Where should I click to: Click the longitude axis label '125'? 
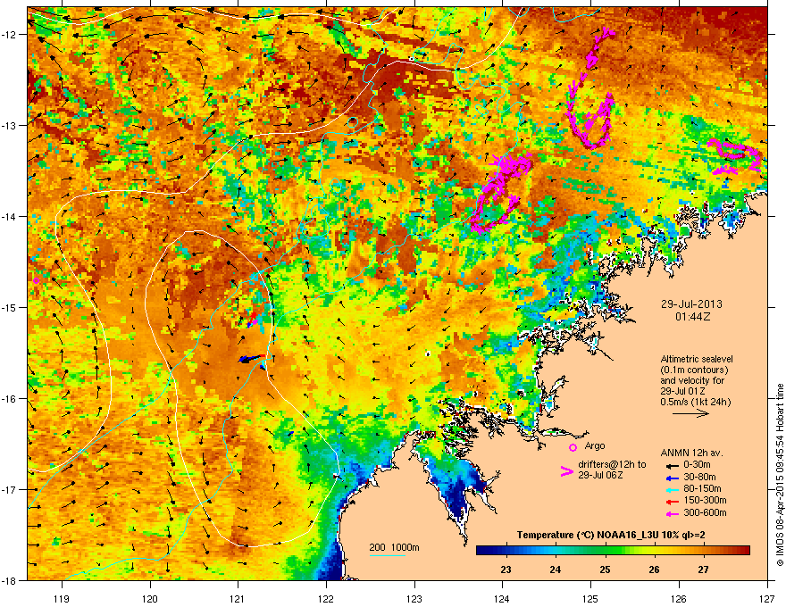[x=590, y=598]
